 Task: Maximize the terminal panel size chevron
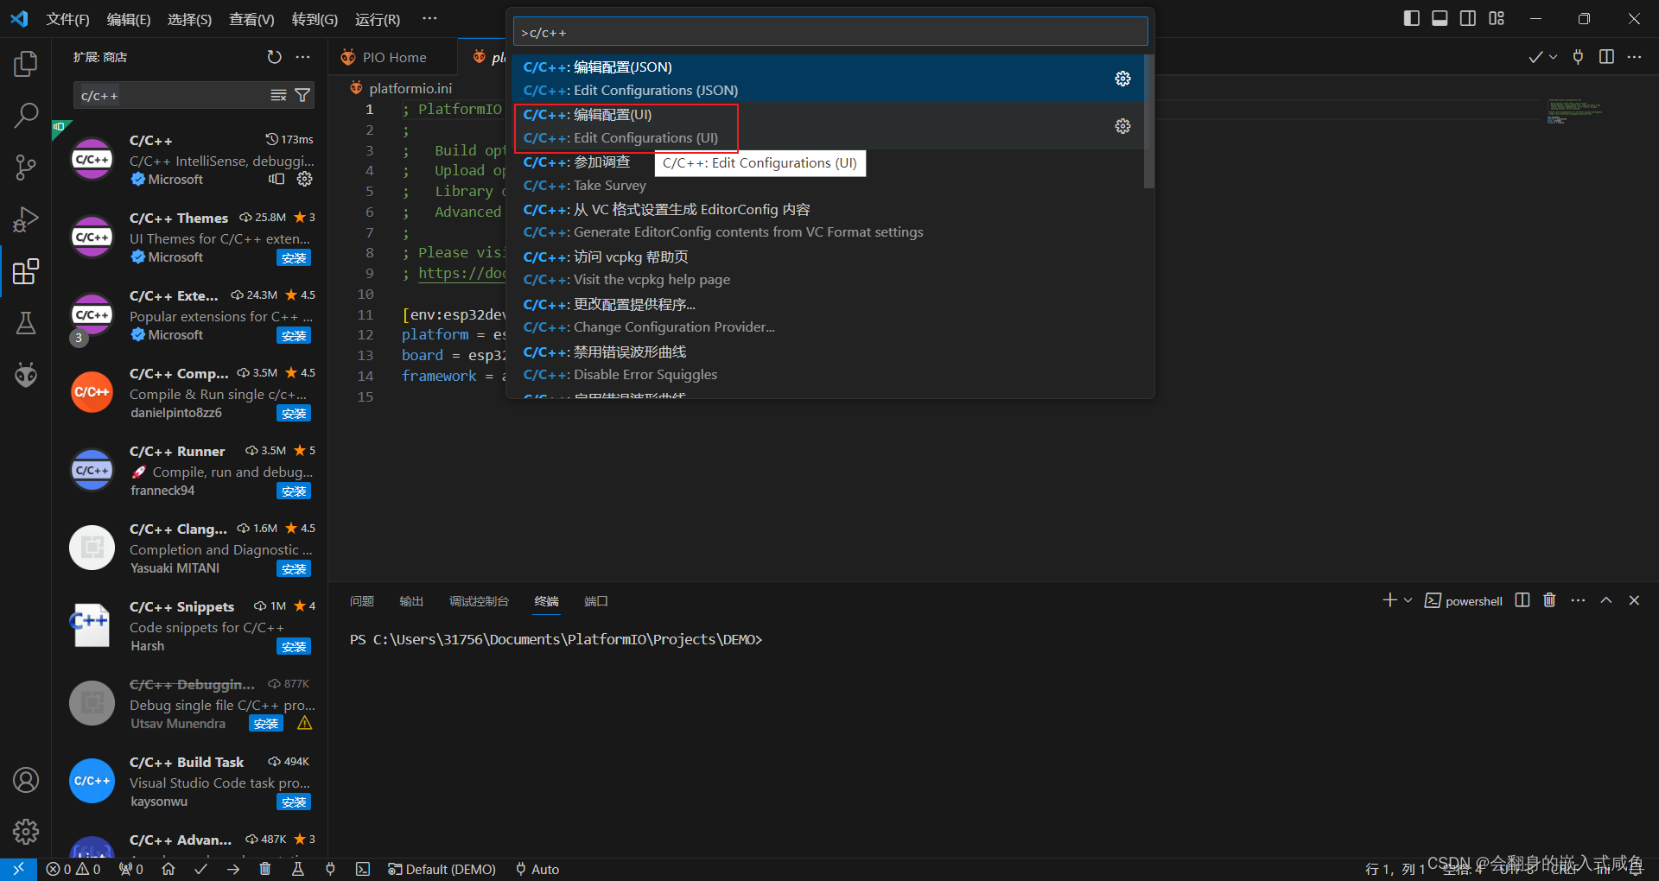(1606, 600)
